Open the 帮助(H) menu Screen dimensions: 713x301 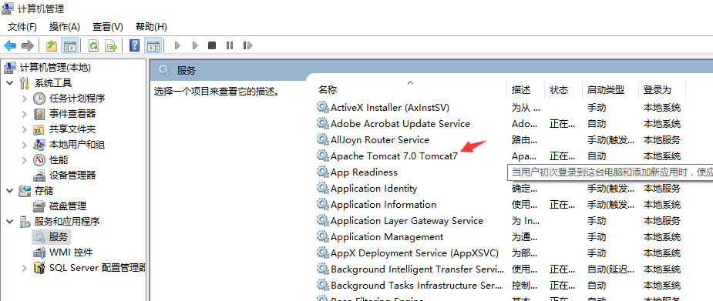click(151, 27)
